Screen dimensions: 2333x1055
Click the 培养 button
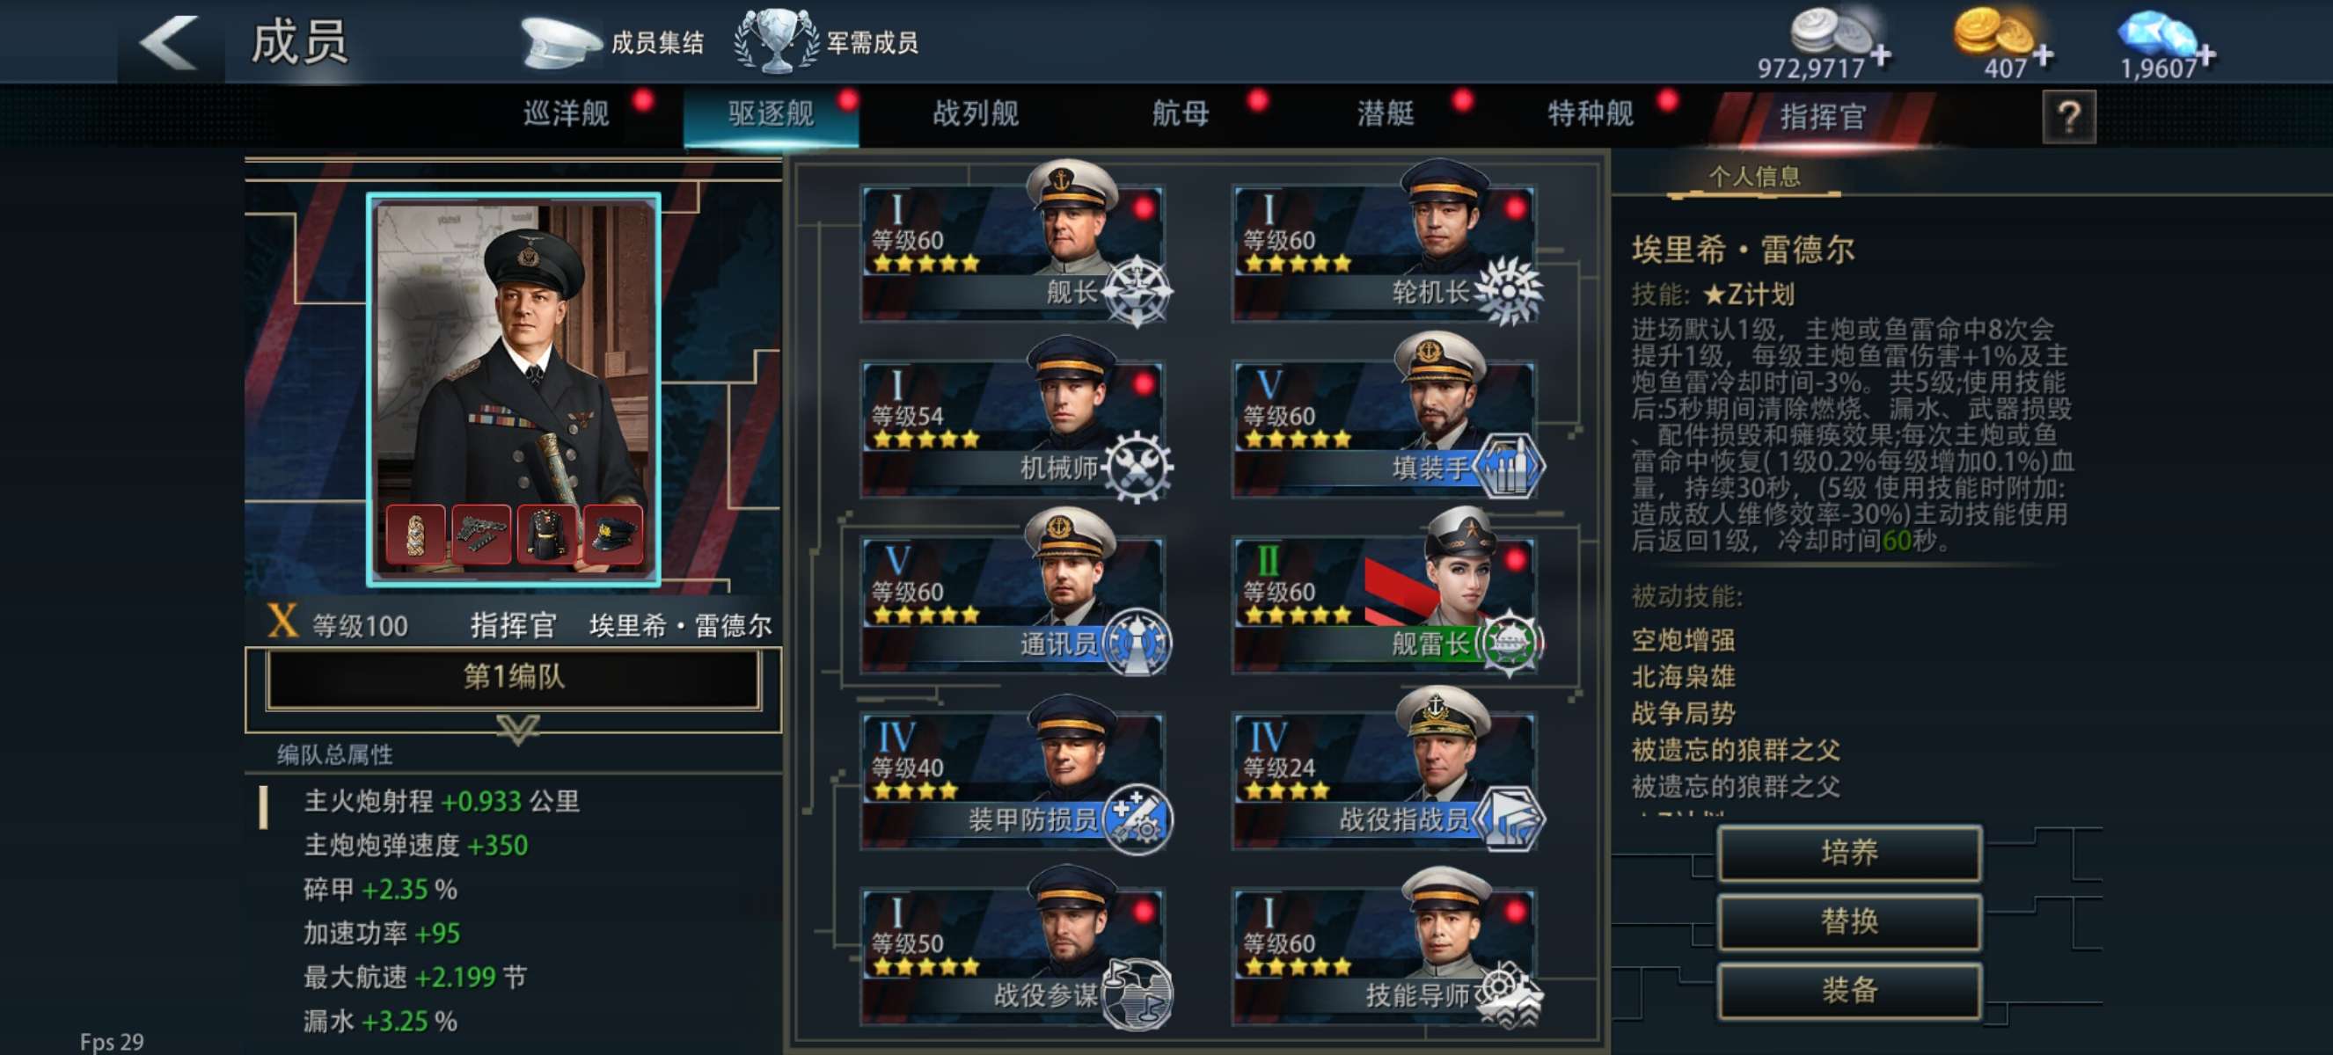point(1849,852)
